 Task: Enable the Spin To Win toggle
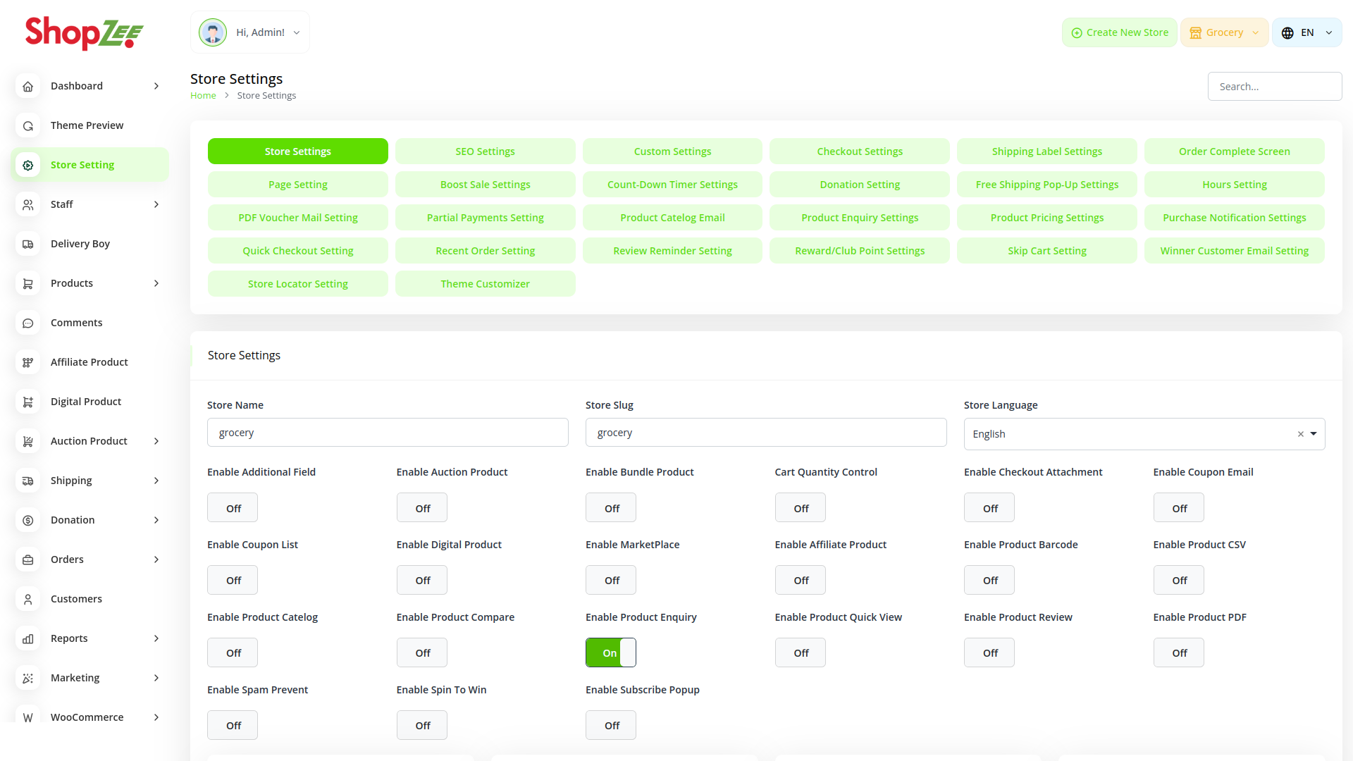(421, 725)
